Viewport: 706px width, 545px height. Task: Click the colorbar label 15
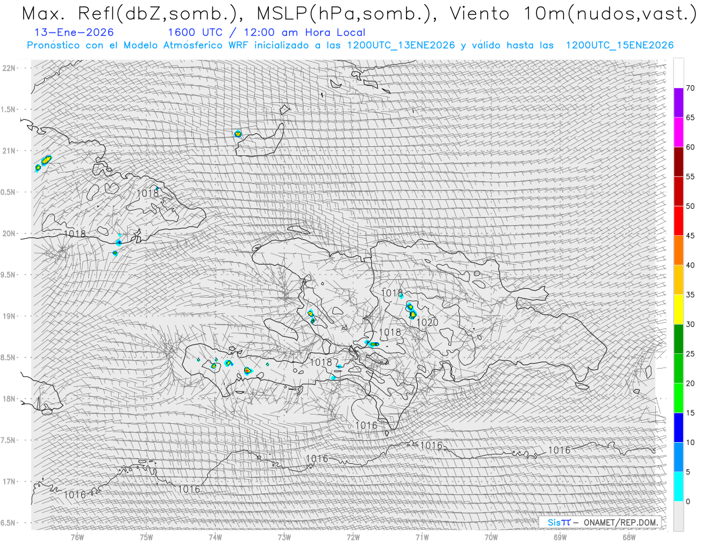tap(690, 413)
